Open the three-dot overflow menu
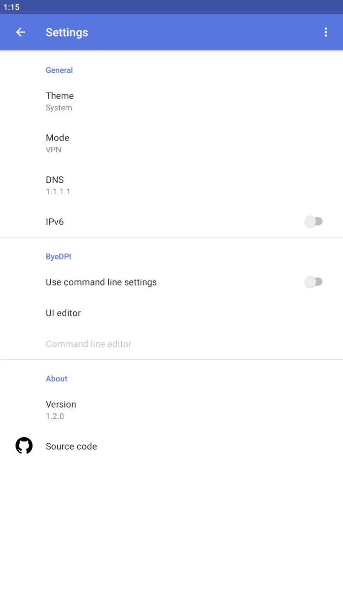This screenshot has height=611, width=343. click(x=326, y=32)
